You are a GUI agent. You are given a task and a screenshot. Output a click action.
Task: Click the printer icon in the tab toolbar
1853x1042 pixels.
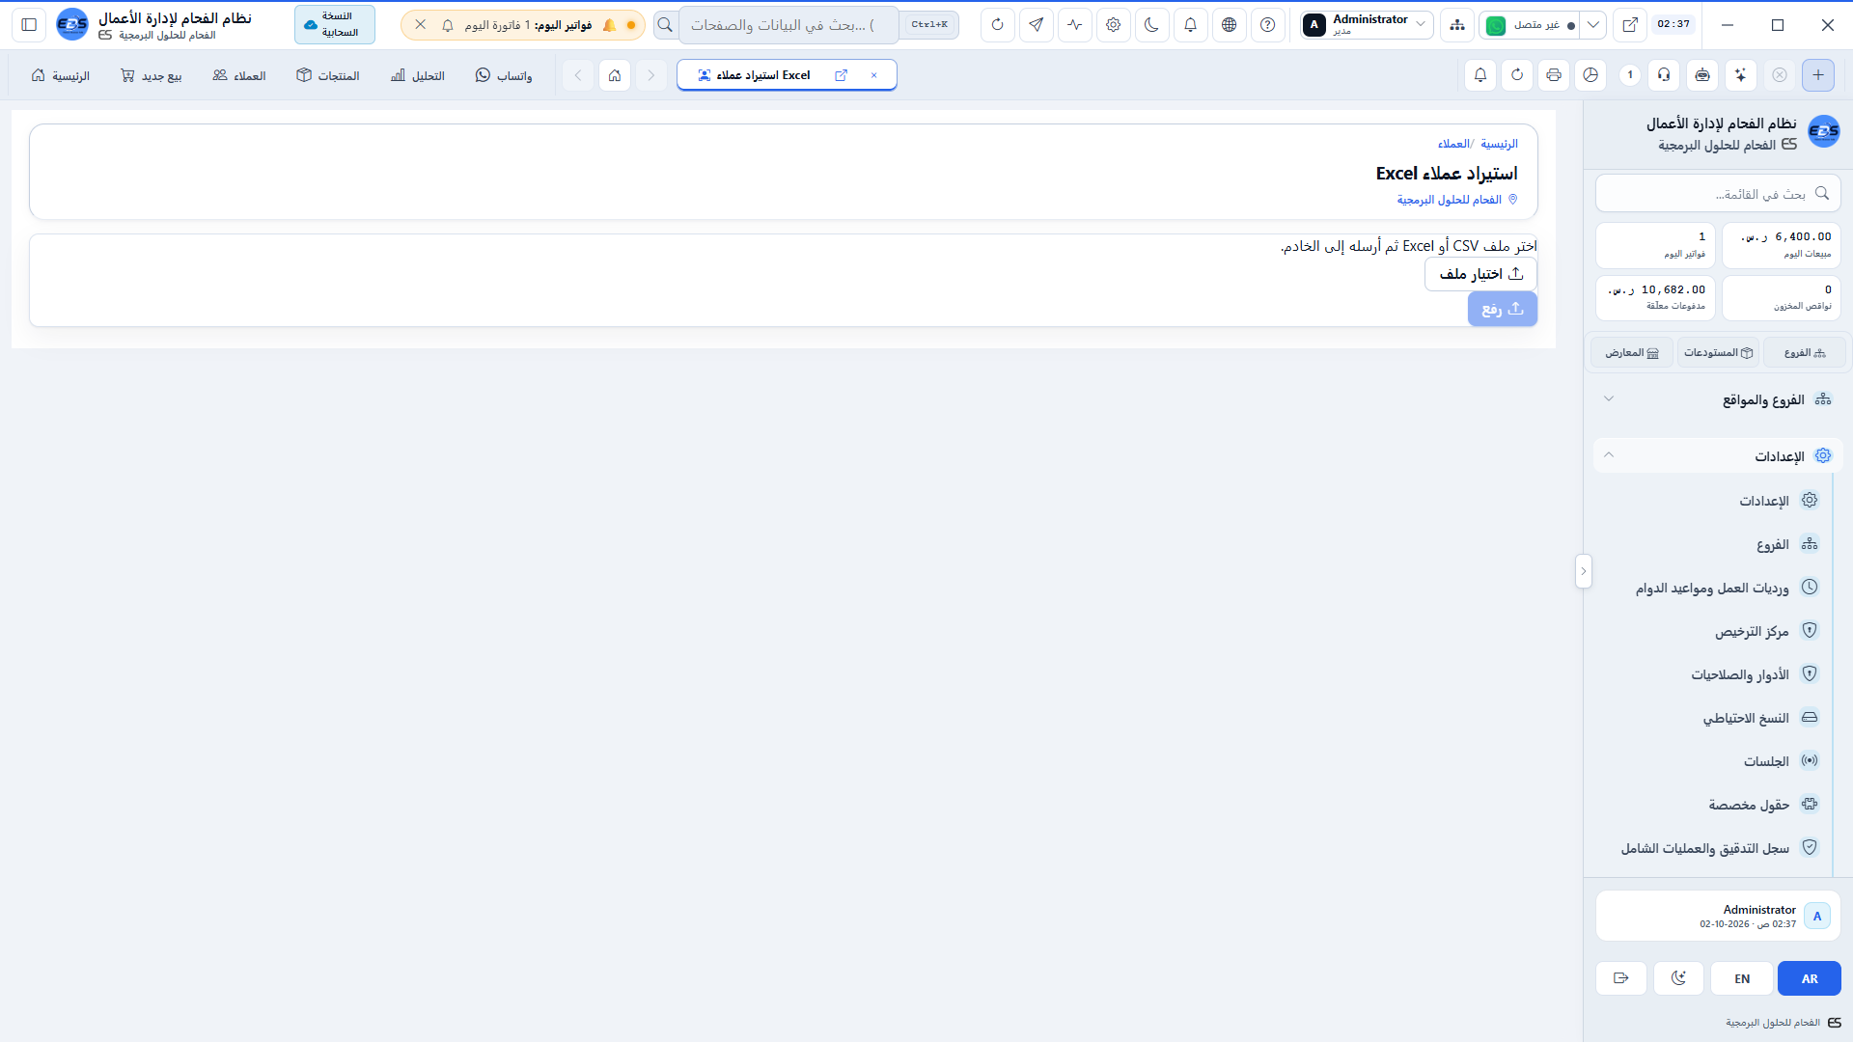(x=1554, y=75)
